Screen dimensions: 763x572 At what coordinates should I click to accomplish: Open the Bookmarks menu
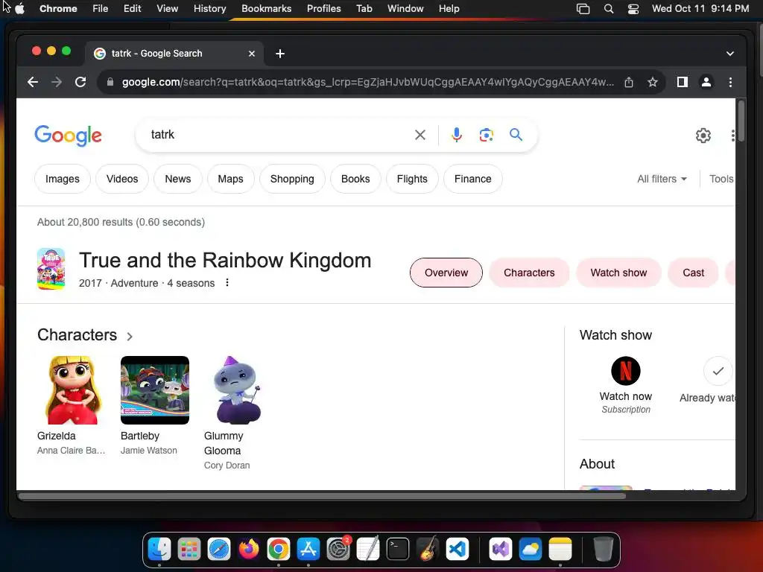pos(266,9)
